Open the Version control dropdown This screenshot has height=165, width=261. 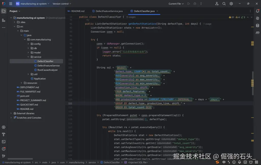pyautogui.click(x=62, y=4)
